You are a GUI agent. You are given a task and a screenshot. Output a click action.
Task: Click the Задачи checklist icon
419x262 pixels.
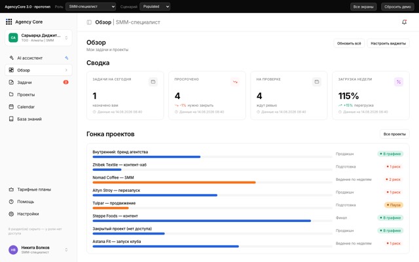(x=11, y=83)
